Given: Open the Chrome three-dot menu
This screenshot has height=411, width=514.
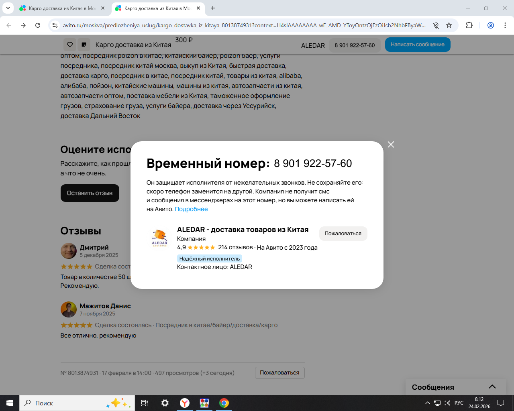Looking at the screenshot, I should click(505, 25).
